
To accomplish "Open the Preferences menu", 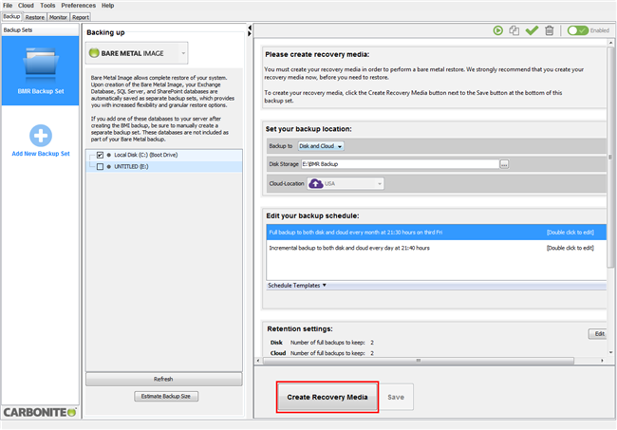I will click(78, 6).
